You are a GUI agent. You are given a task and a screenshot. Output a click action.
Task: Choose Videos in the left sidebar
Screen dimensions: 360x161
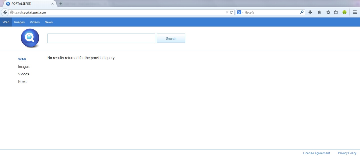coord(23,74)
